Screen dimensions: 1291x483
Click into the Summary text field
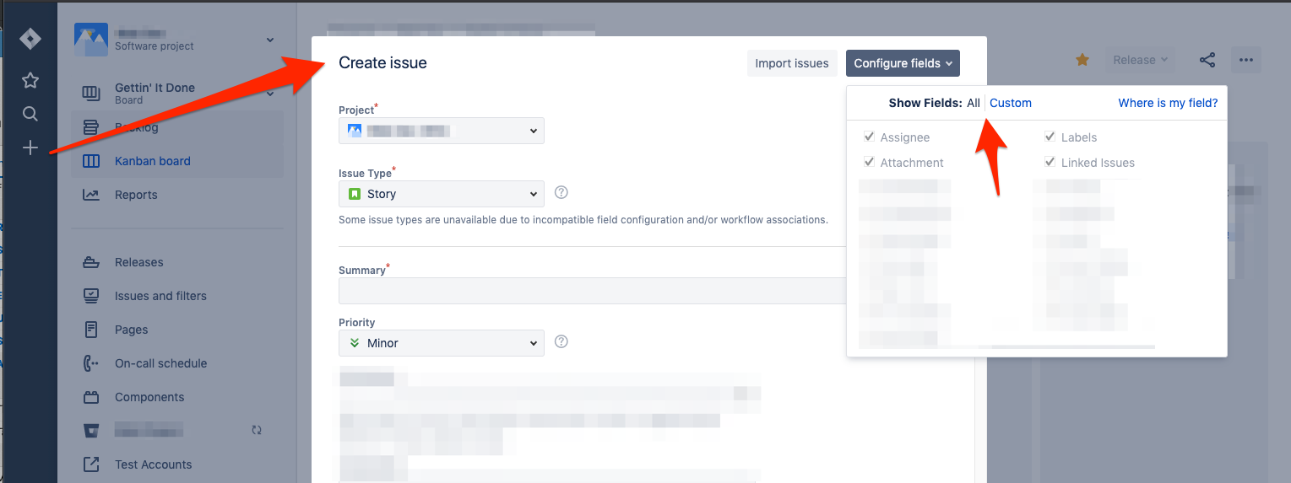[x=592, y=291]
